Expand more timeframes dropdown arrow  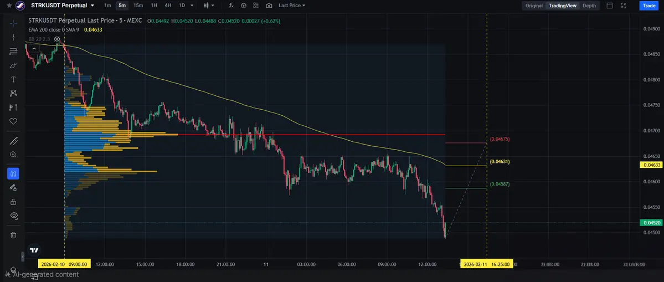(x=192, y=6)
